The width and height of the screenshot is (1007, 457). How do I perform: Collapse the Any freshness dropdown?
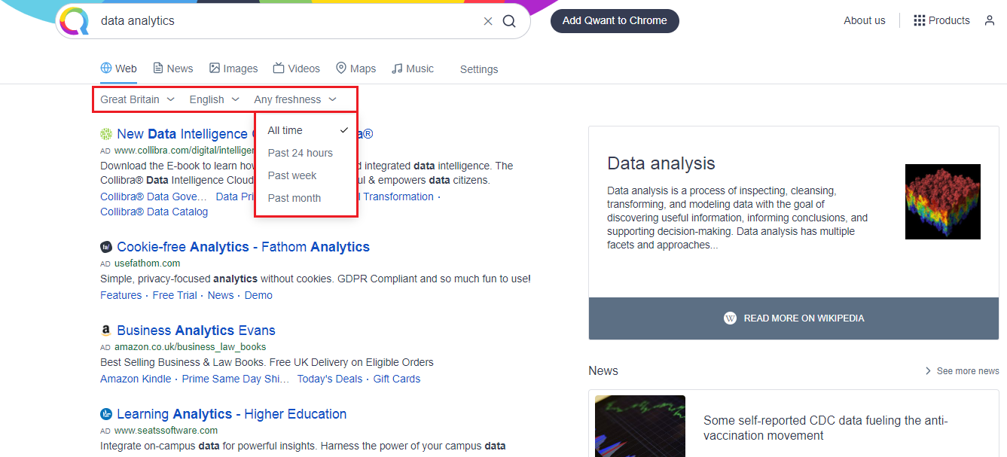295,99
